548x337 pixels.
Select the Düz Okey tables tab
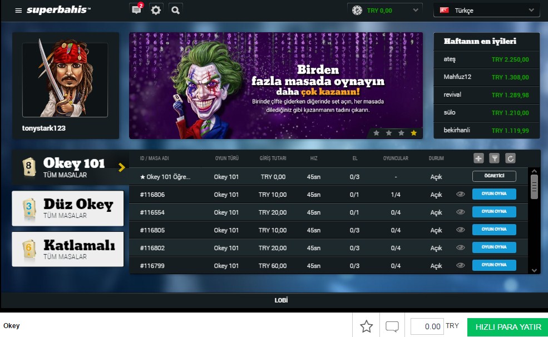(68, 208)
